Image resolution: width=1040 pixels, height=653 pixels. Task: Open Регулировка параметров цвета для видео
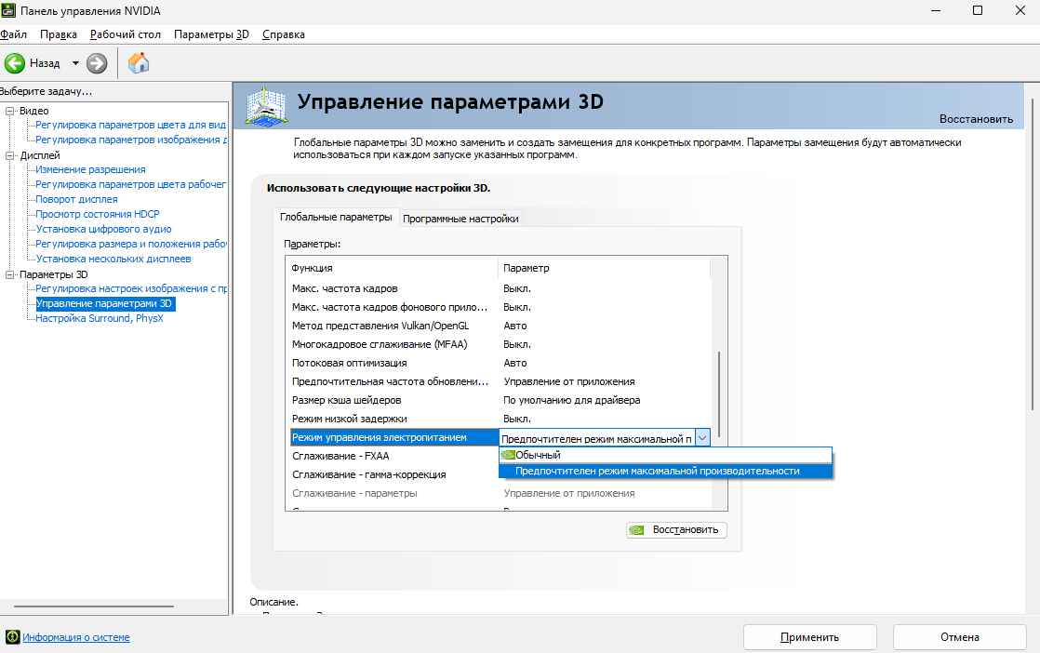(130, 125)
